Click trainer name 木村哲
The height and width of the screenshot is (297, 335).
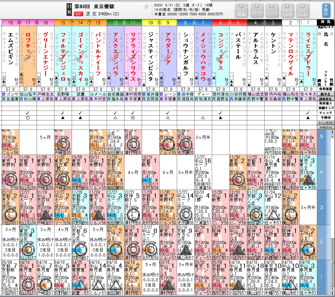[100, 99]
